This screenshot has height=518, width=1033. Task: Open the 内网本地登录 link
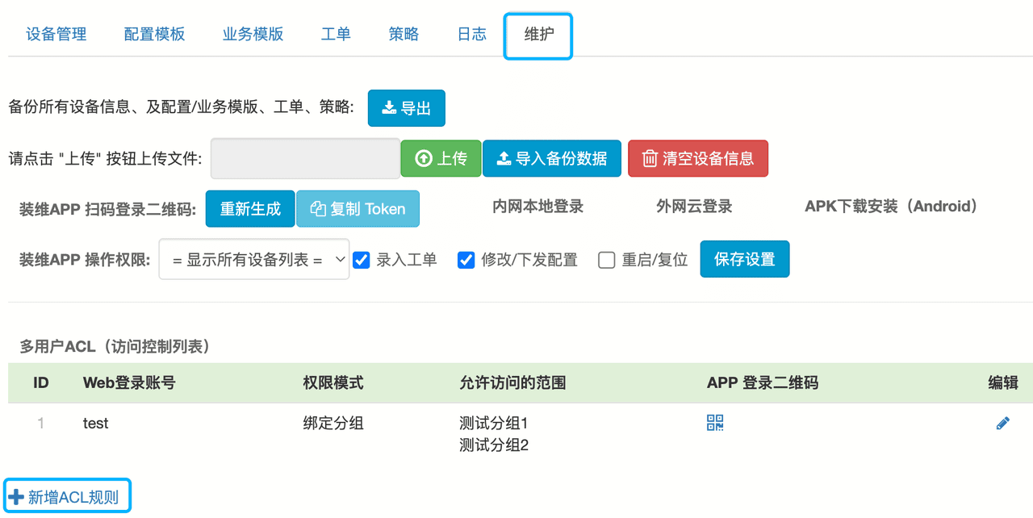(537, 207)
